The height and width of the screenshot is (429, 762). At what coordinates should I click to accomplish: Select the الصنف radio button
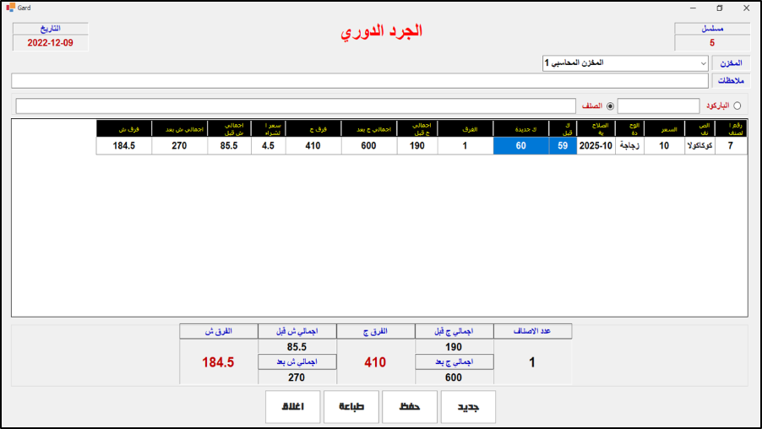click(610, 106)
